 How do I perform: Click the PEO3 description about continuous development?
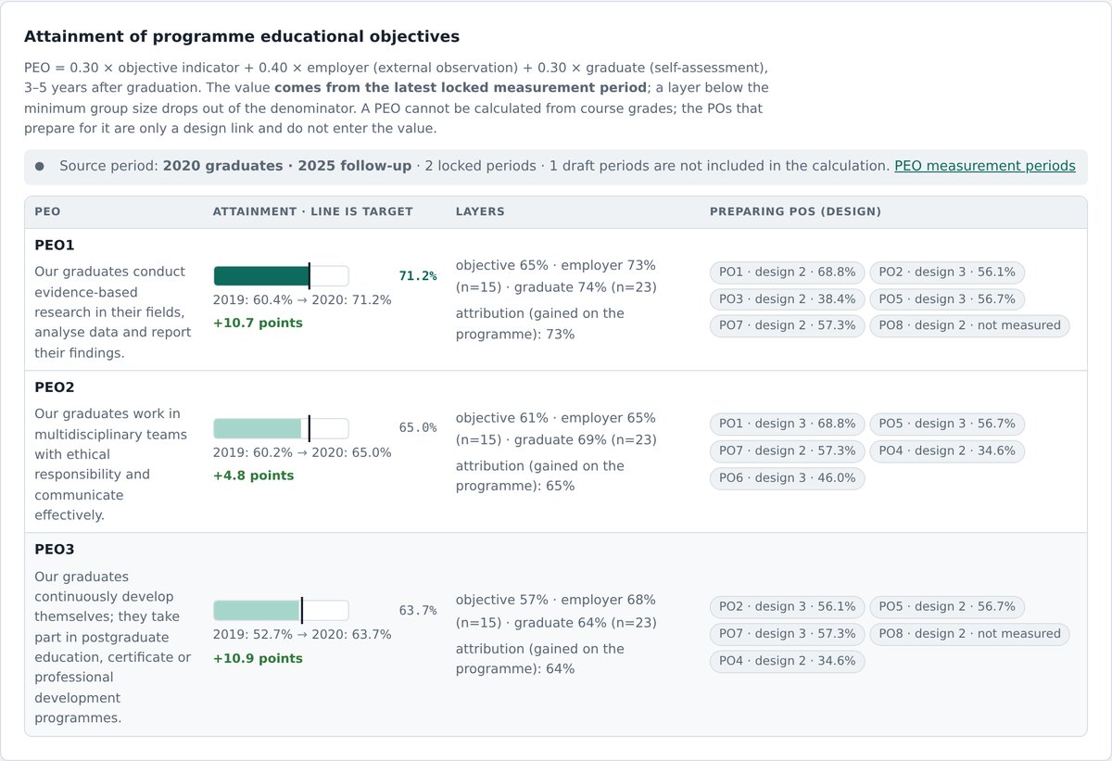pos(112,647)
